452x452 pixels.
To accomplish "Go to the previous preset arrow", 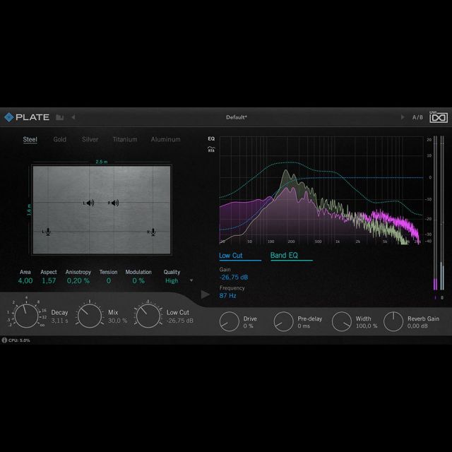I will coord(73,117).
